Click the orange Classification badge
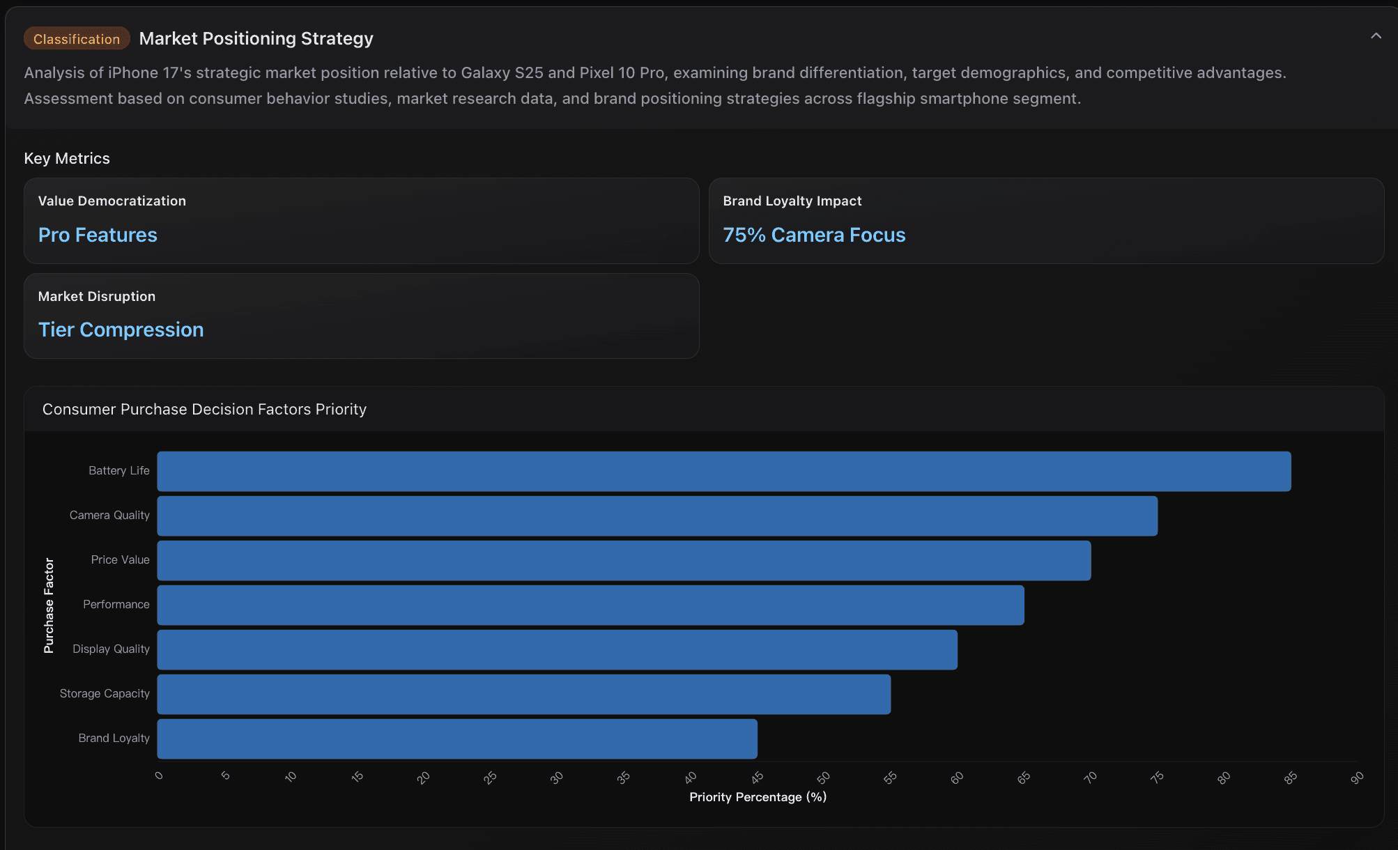The height and width of the screenshot is (850, 1398). pyautogui.click(x=77, y=39)
